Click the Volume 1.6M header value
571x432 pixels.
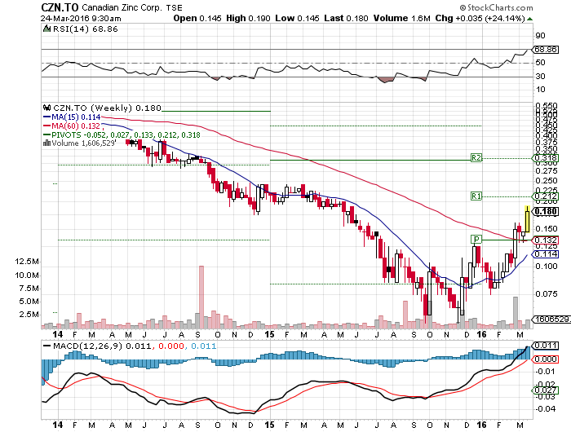(x=402, y=18)
